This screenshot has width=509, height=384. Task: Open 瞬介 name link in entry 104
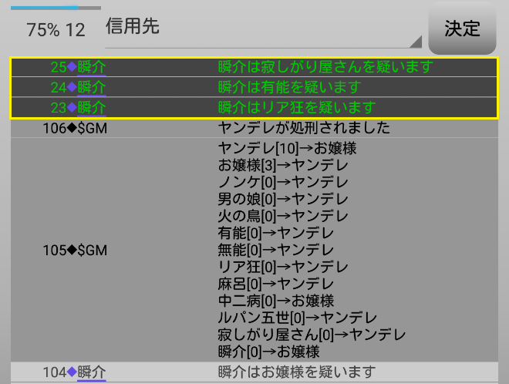[92, 373]
